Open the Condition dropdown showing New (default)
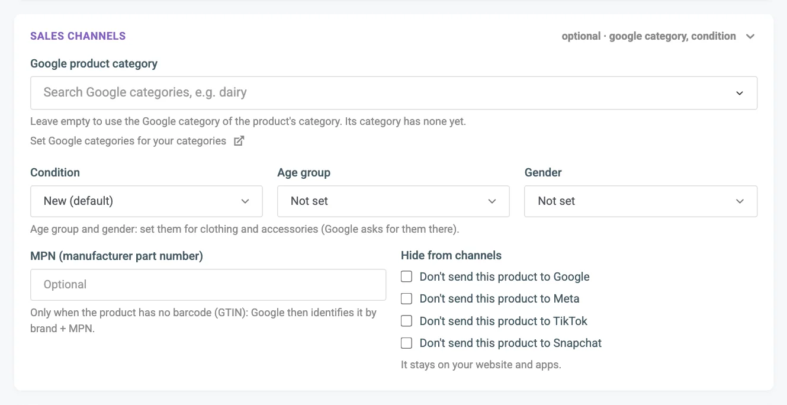Screen dimensions: 787x405 tap(146, 201)
